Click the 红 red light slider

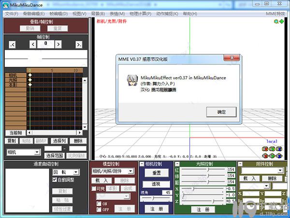coord(203,170)
